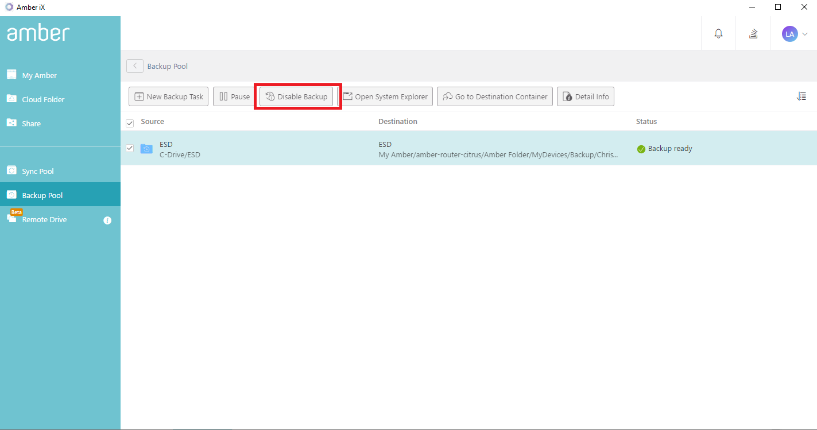Image resolution: width=817 pixels, height=430 pixels.
Task: Minimize the Amber iX window
Action: [752, 7]
